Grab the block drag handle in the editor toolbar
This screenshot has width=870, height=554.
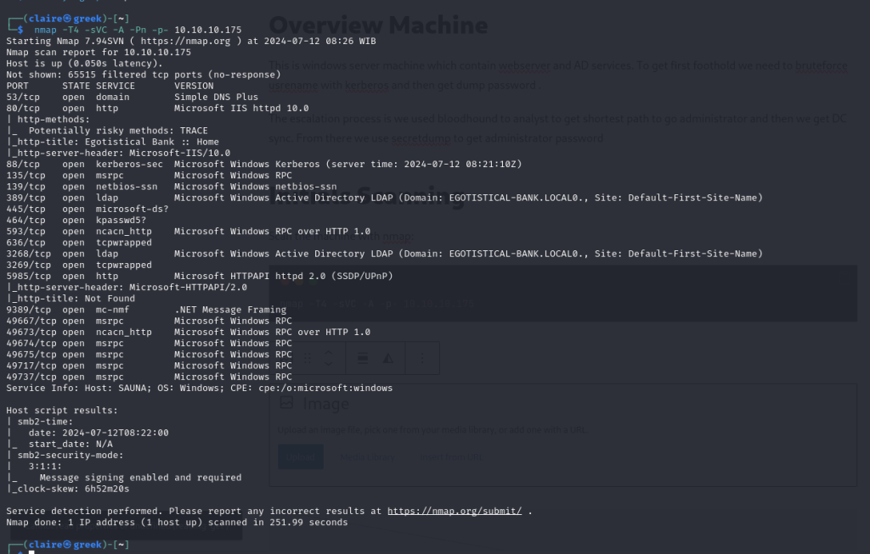tap(308, 358)
